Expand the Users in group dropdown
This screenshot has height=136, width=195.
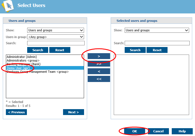pyautogui.click(x=55, y=37)
